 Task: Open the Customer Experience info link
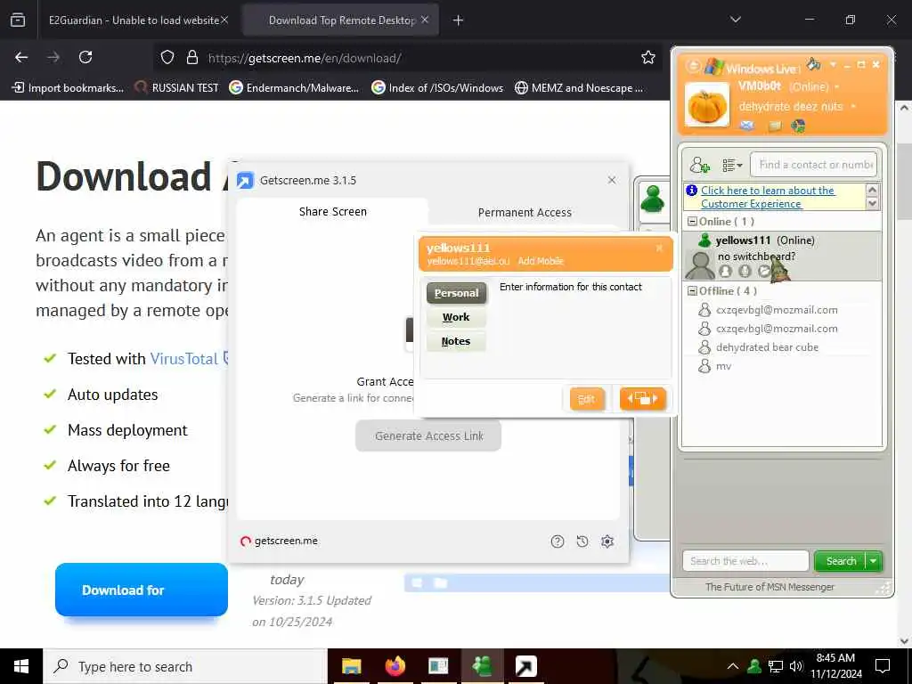(x=767, y=197)
